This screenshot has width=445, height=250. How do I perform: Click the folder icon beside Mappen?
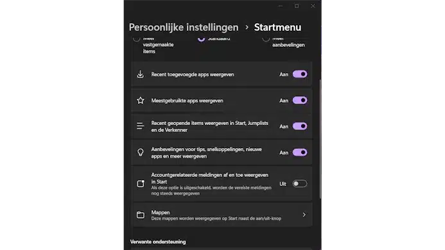[141, 215]
